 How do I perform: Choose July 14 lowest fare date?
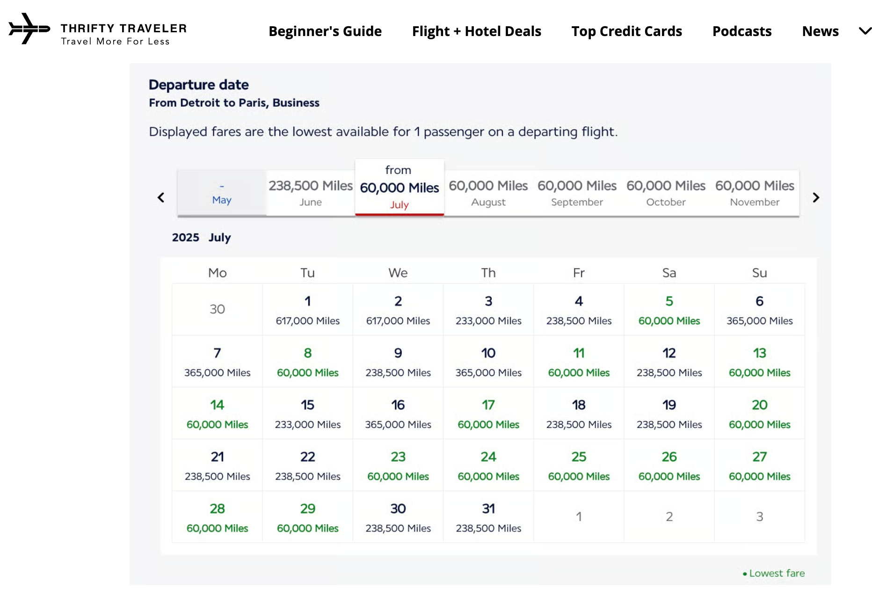218,414
